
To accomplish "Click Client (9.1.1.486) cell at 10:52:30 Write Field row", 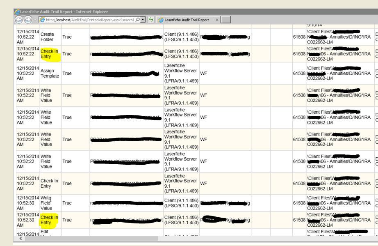I will (x=181, y=203).
